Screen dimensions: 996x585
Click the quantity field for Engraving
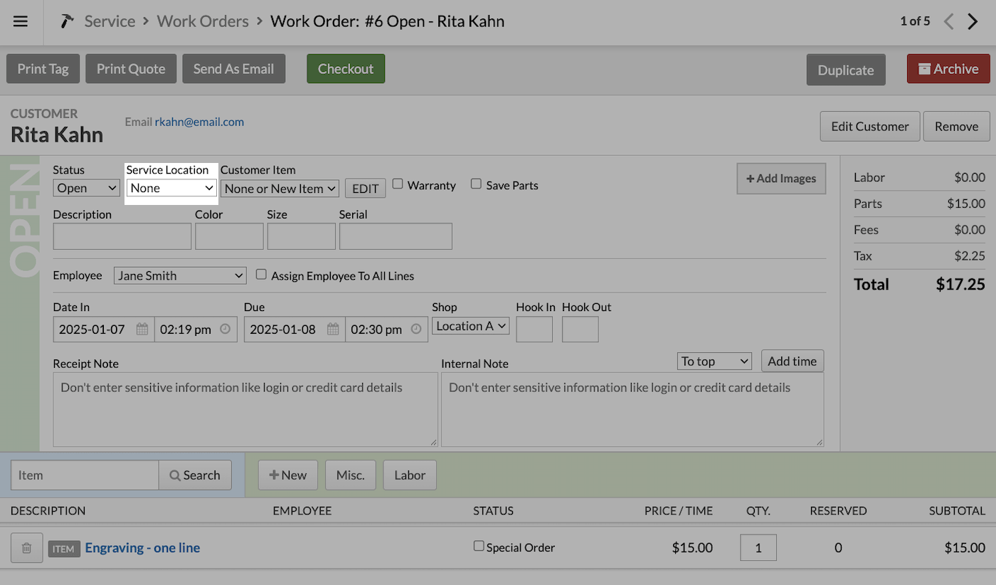point(758,548)
